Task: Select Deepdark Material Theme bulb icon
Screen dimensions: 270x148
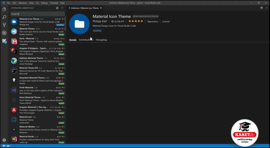Action: 14,80
